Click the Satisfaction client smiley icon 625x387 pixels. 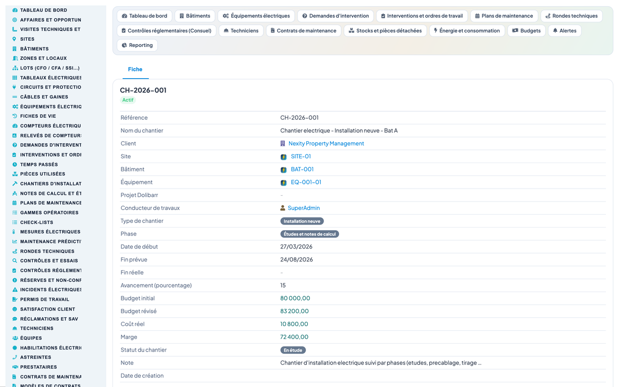pos(15,309)
